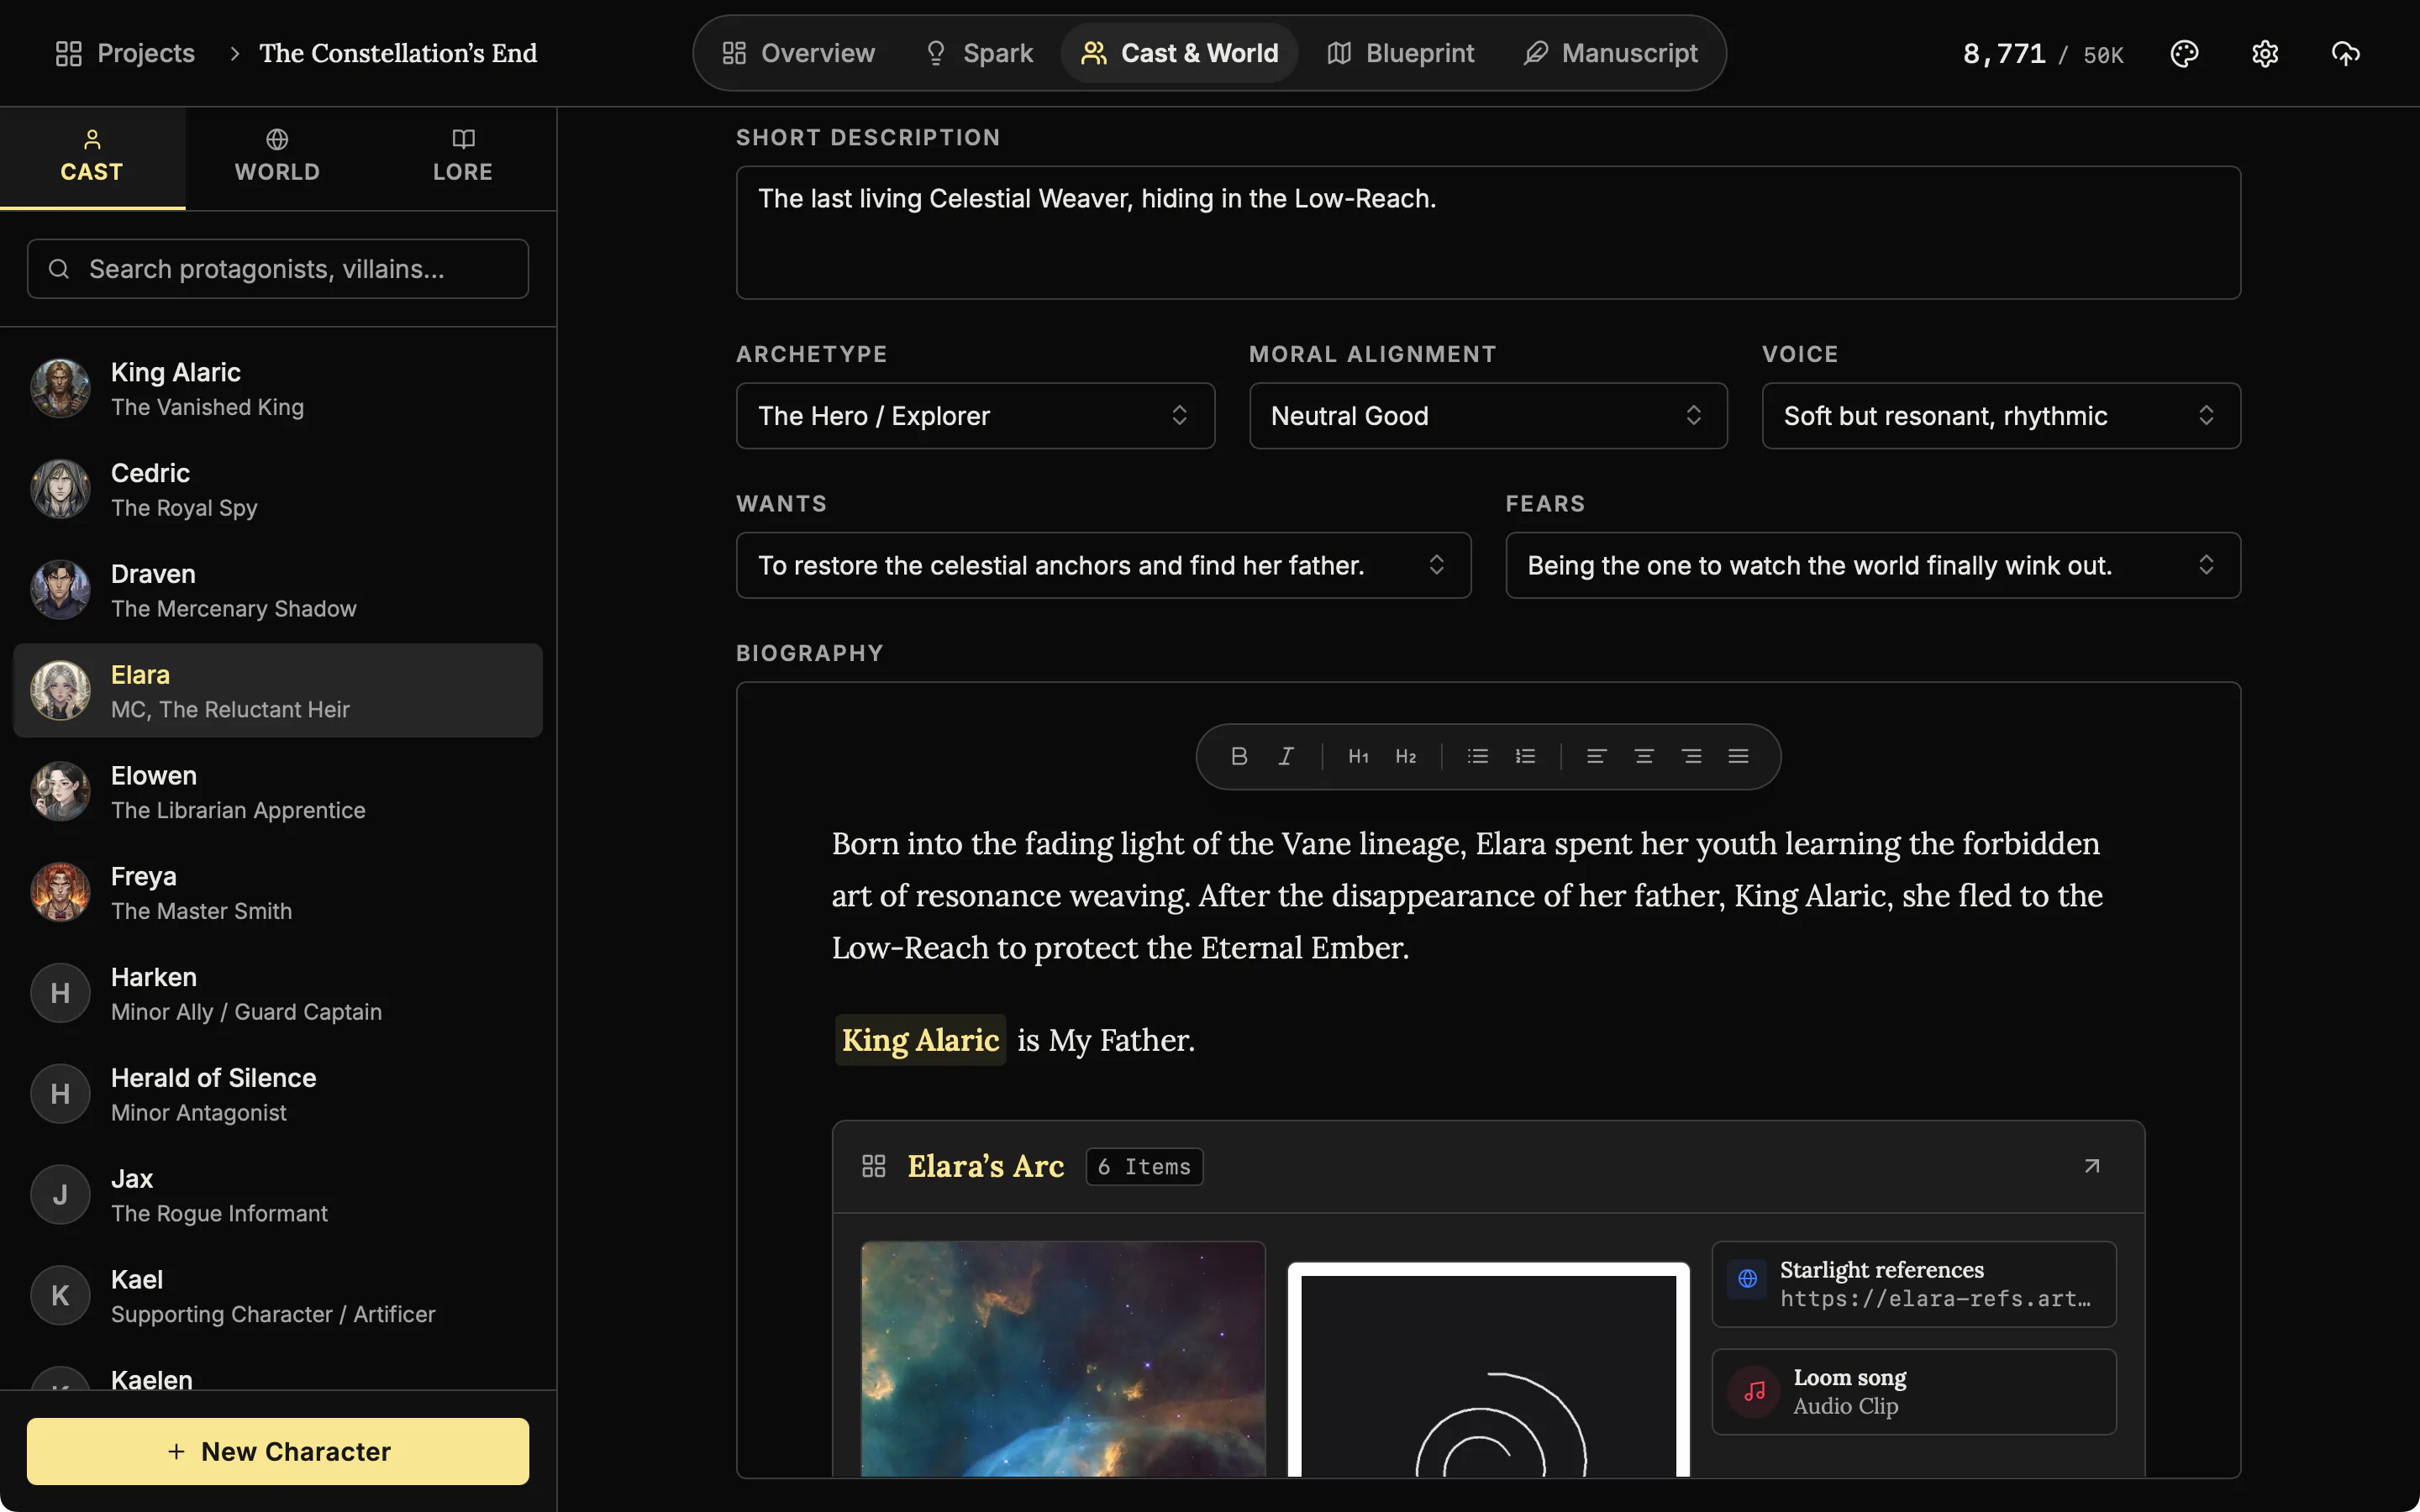Viewport: 2420px width, 1512px height.
Task: Open the theme palette icon
Action: [2184, 53]
